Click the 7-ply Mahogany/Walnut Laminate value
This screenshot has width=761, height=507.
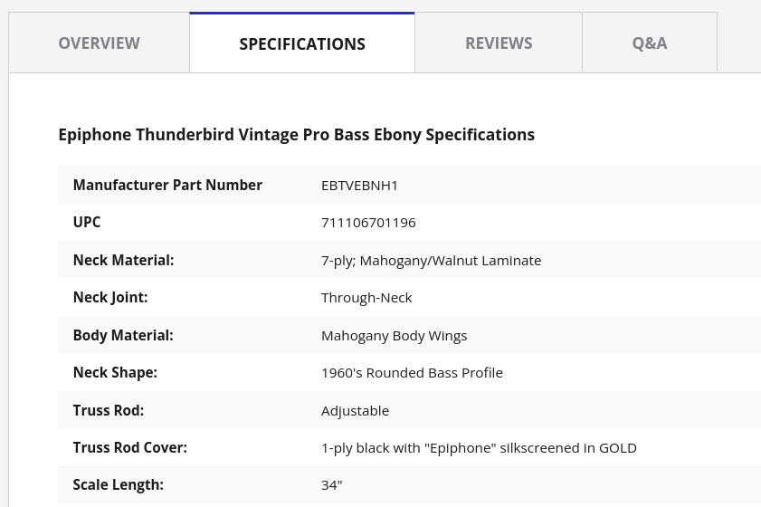click(431, 261)
